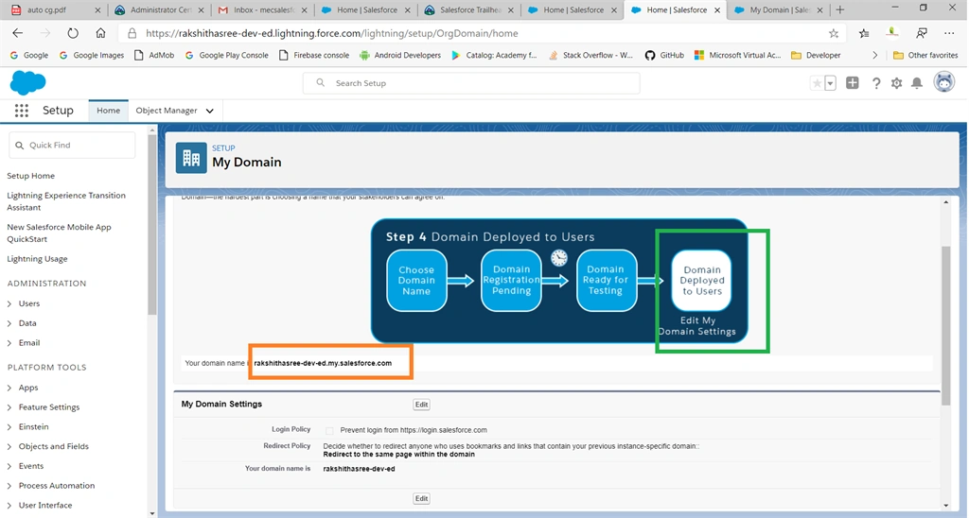
Task: Open the Firebase console bookmark
Action: (314, 55)
